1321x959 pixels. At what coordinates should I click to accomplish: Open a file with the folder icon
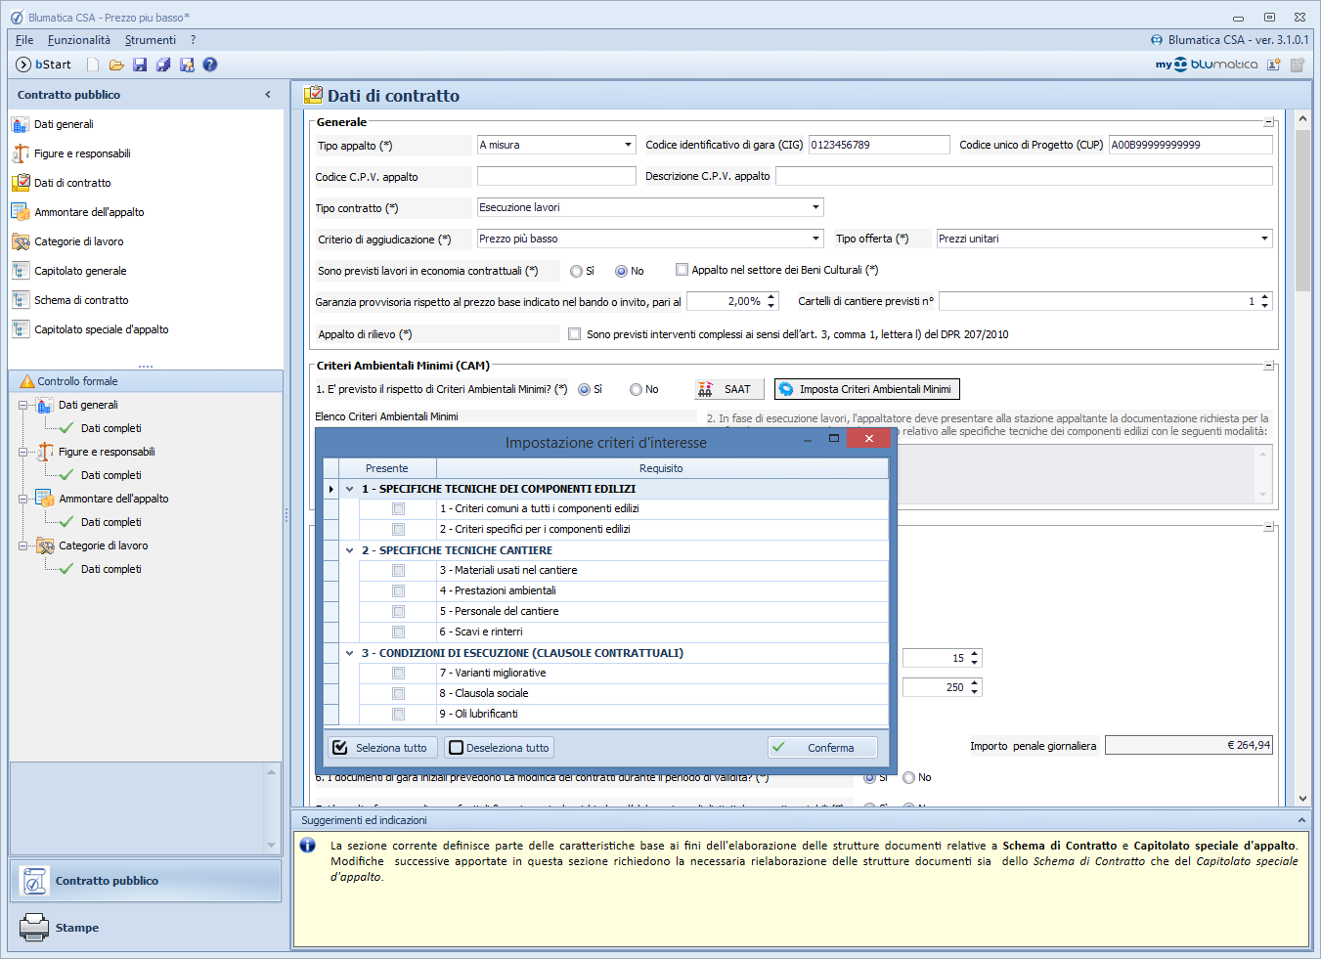pos(116,65)
